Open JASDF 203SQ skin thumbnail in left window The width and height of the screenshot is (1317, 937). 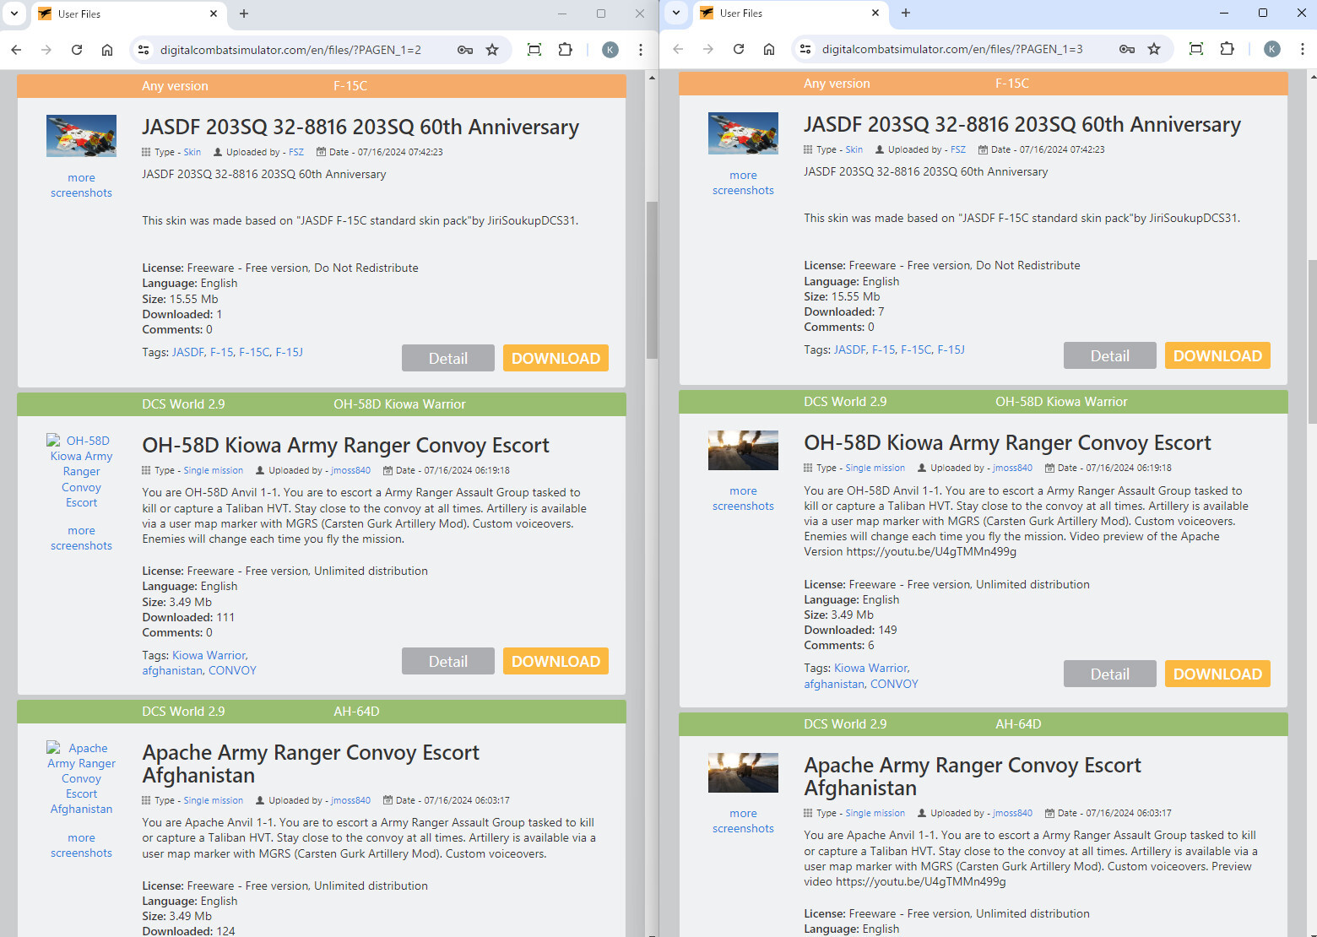(x=81, y=136)
